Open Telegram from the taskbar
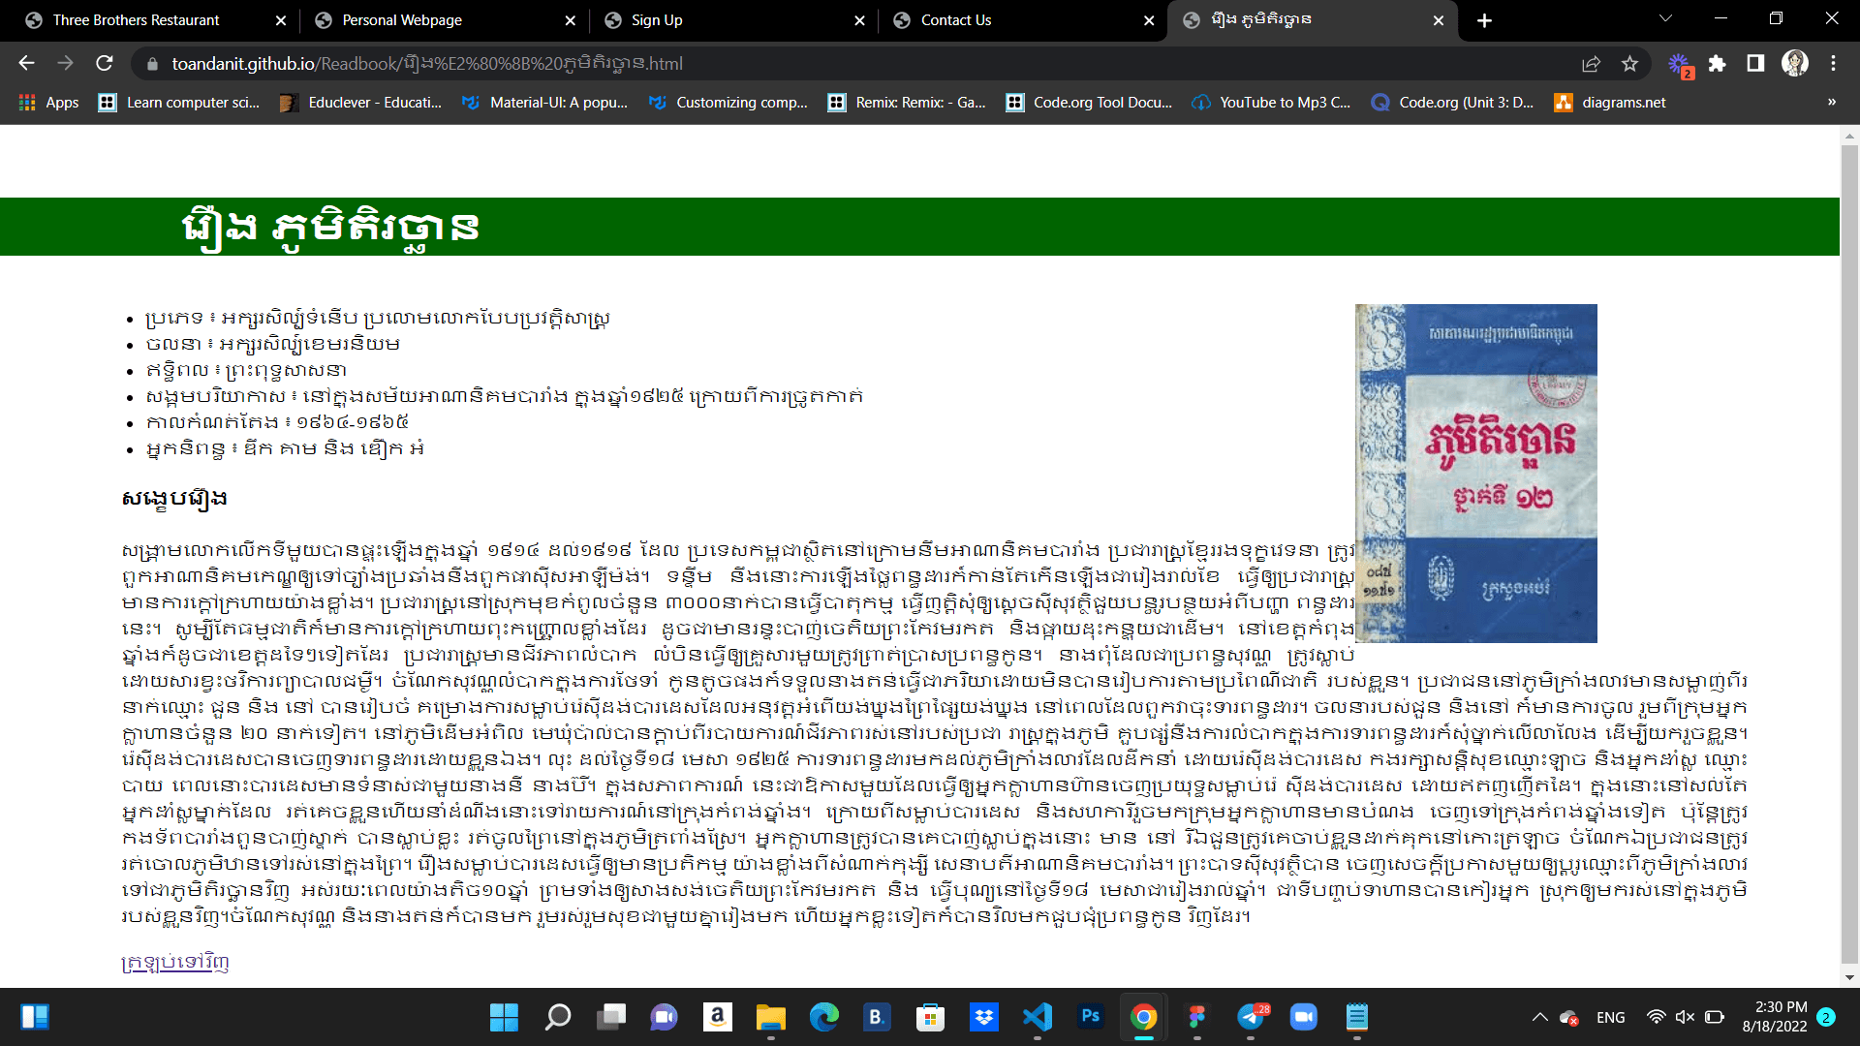This screenshot has width=1860, height=1046. [x=1251, y=1017]
